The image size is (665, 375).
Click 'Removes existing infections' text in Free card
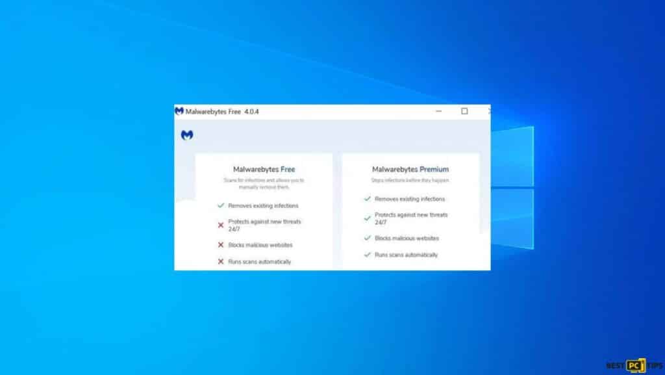(264, 206)
